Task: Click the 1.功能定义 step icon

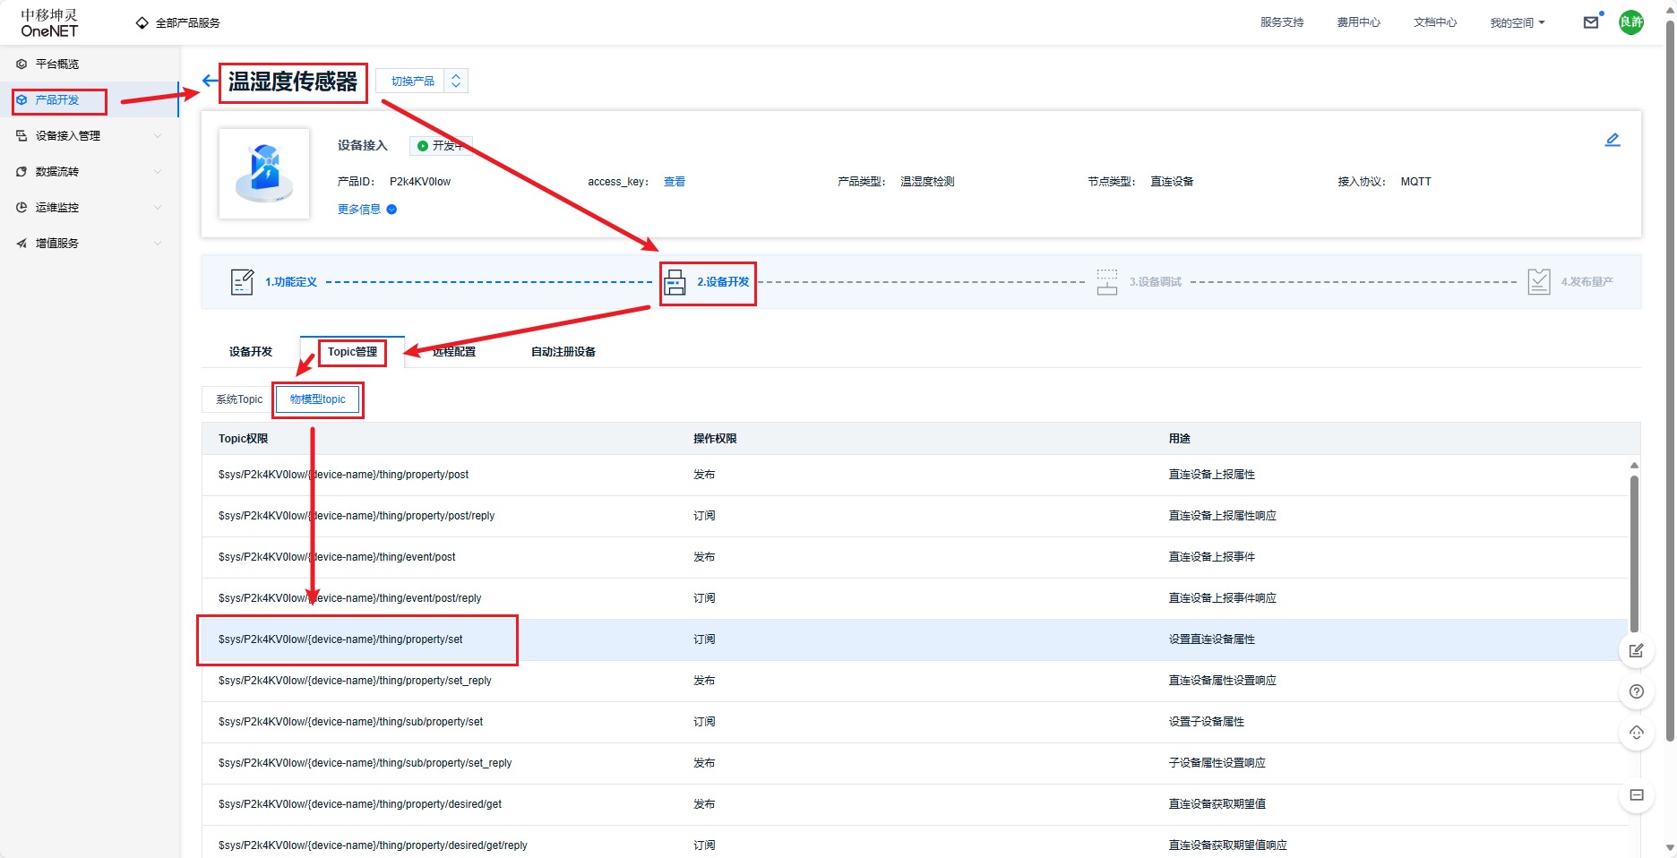Action: (242, 282)
